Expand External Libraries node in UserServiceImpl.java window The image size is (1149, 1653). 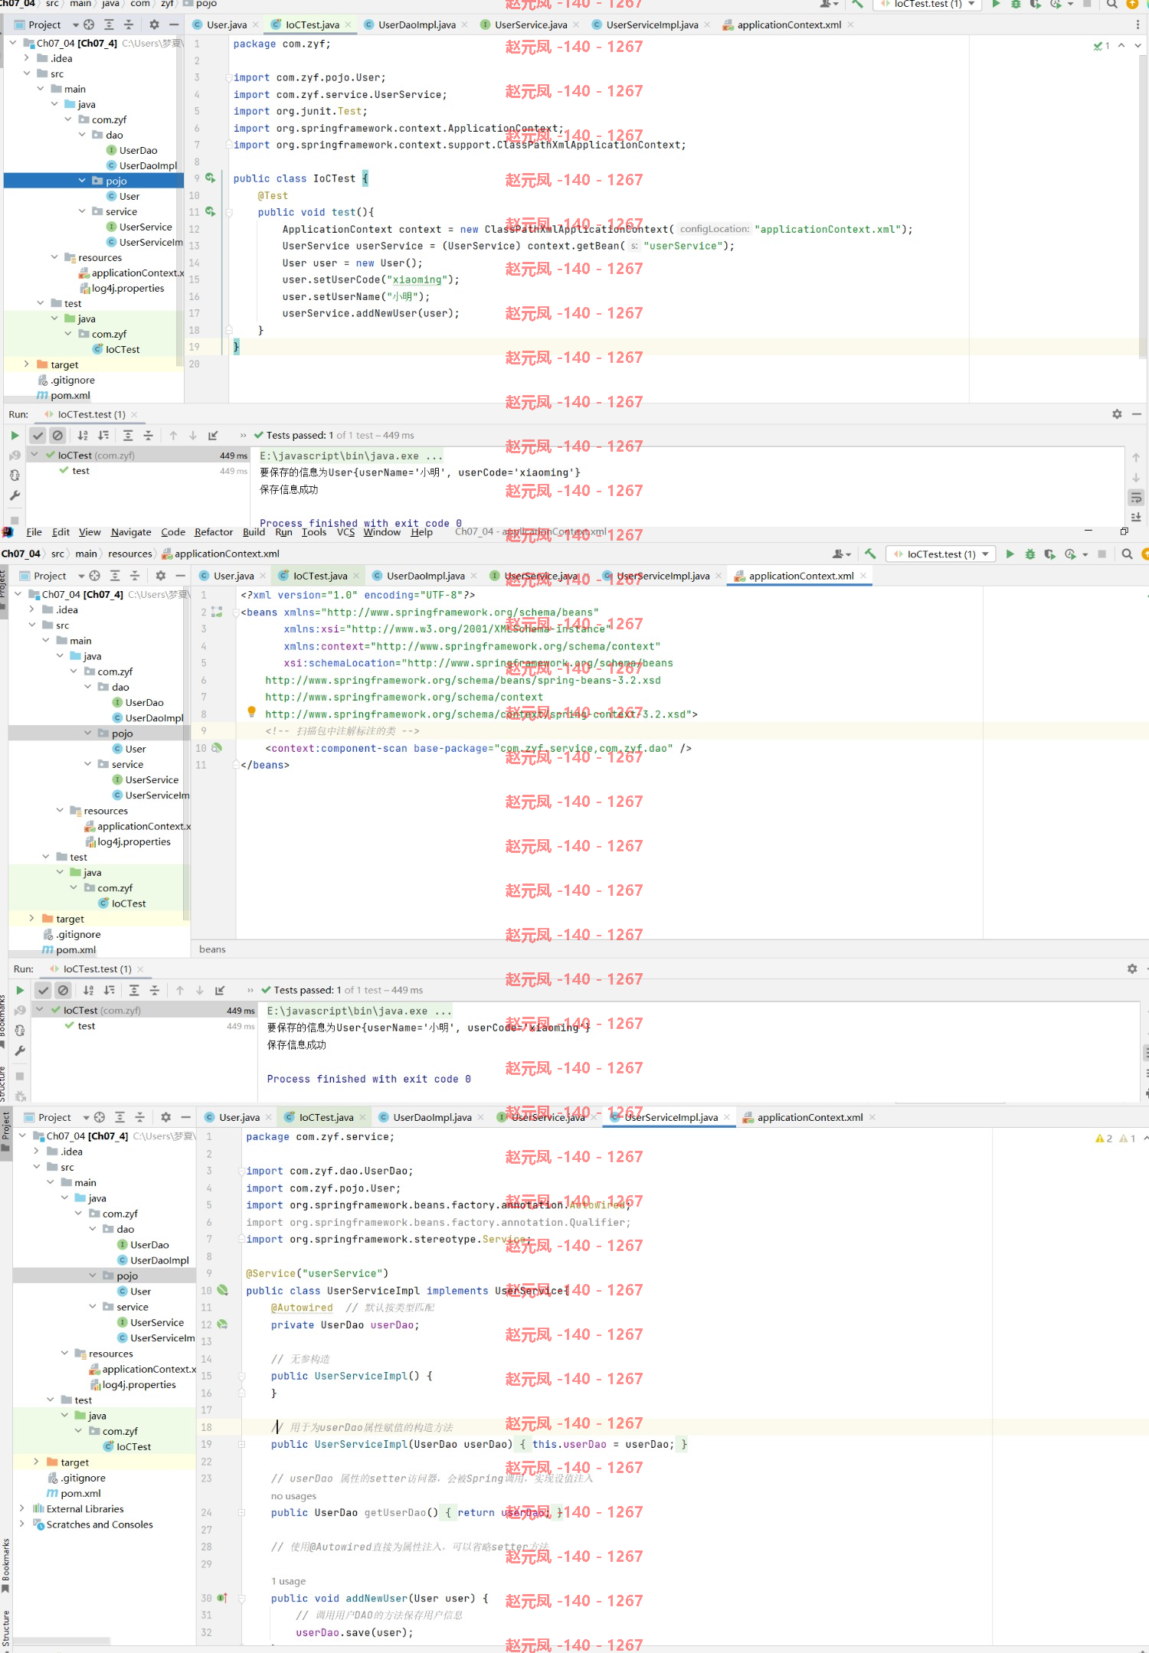21,1508
